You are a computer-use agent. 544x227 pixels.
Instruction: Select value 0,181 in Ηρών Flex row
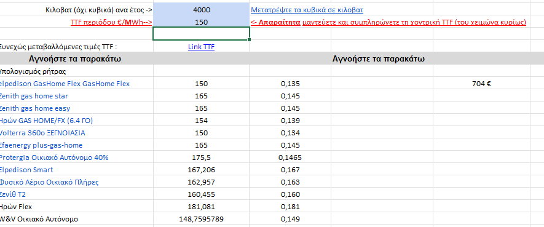coord(290,207)
